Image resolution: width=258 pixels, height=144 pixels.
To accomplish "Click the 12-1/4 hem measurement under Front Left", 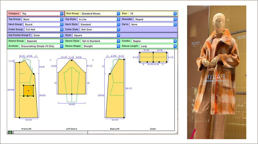I will [28, 120].
